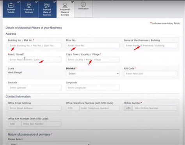Focus the Longitude input field
Image resolution: width=185 pixels, height=145 pixels.
point(92,88)
